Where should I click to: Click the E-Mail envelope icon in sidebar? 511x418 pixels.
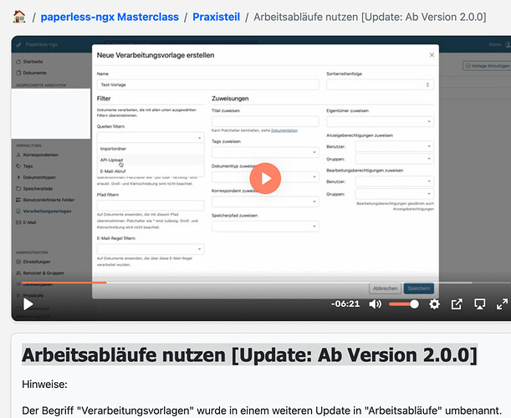[18, 222]
